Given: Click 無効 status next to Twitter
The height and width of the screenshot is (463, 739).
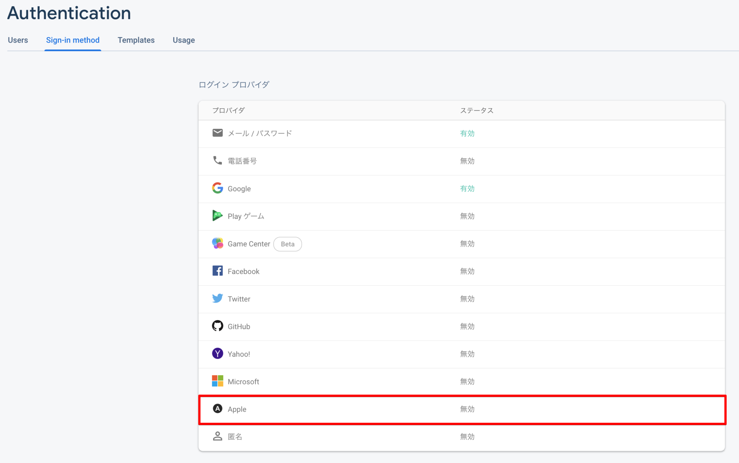Looking at the screenshot, I should pyautogui.click(x=467, y=298).
